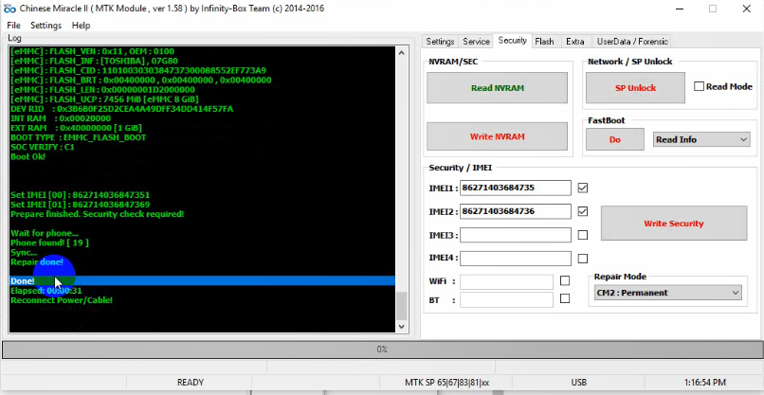Click the log scrollbar down arrow
The image size is (764, 395).
(x=402, y=327)
